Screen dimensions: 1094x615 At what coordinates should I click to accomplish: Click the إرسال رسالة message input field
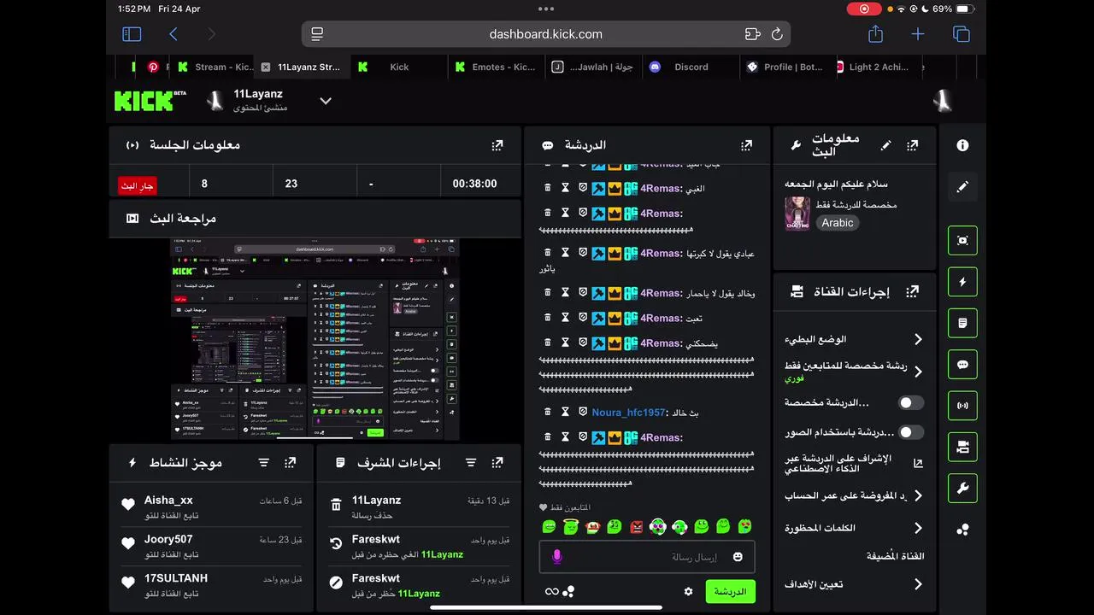tap(647, 557)
